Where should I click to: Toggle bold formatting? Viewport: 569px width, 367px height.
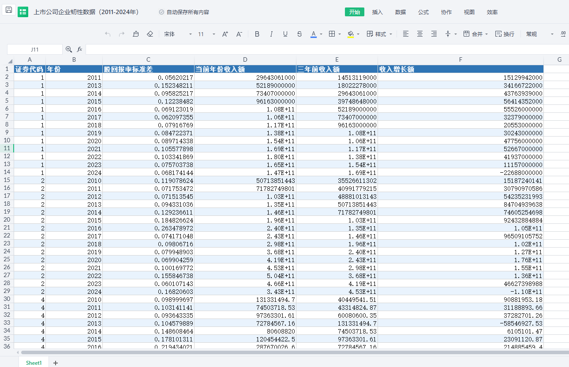(257, 34)
